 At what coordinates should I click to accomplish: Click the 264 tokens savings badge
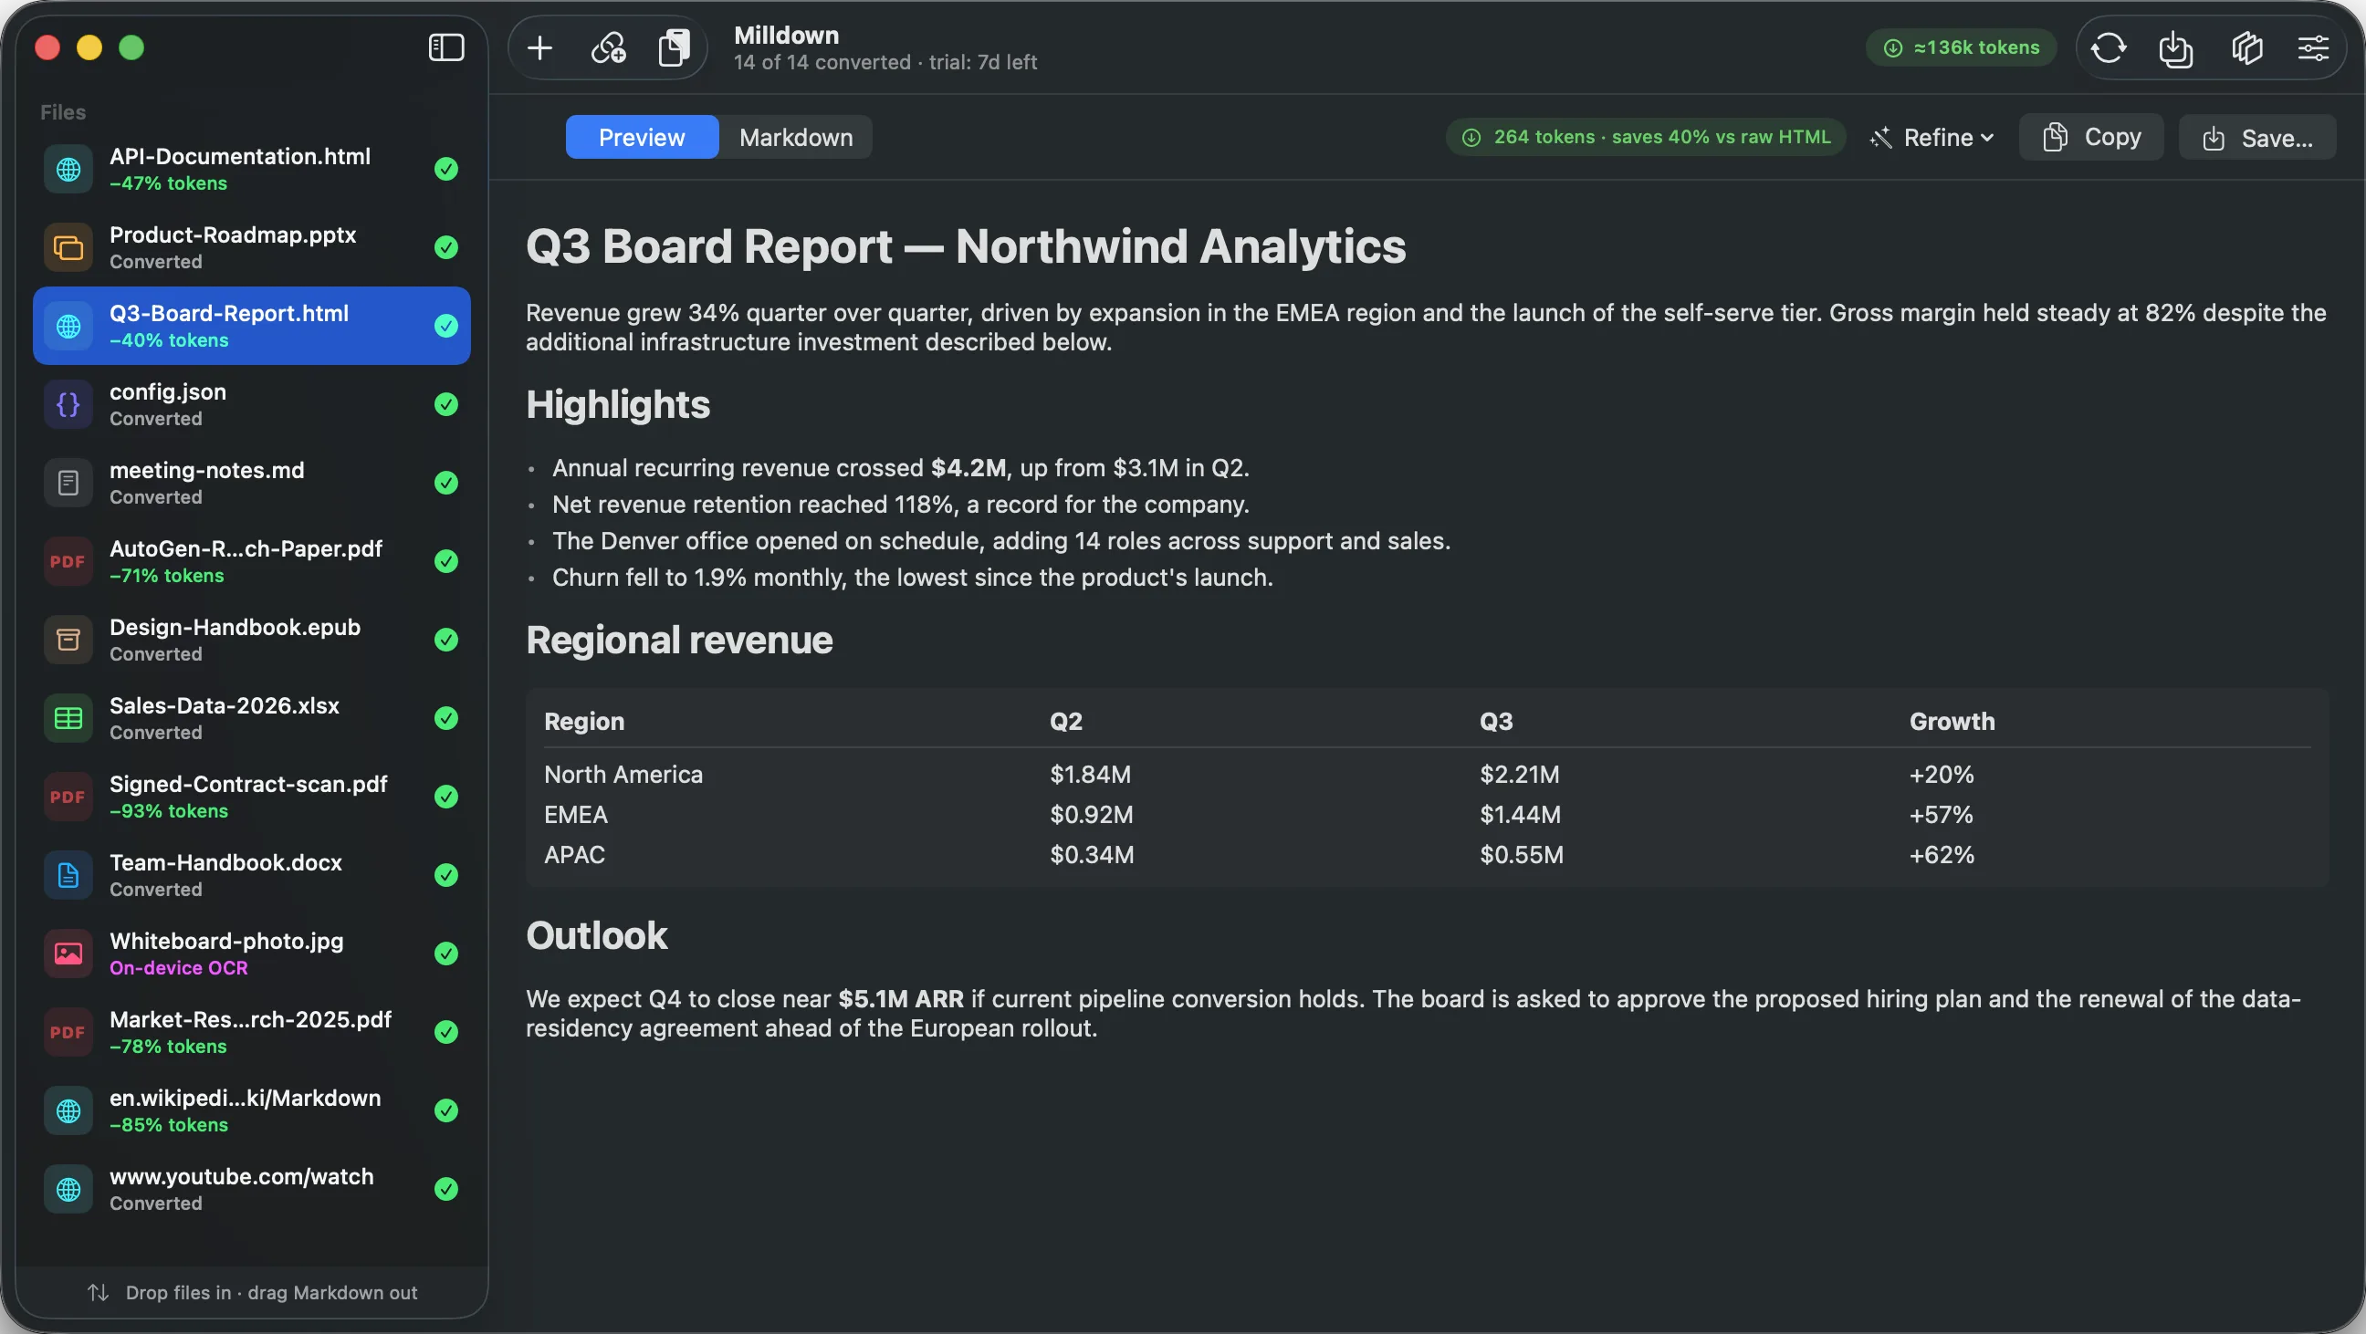click(x=1646, y=137)
